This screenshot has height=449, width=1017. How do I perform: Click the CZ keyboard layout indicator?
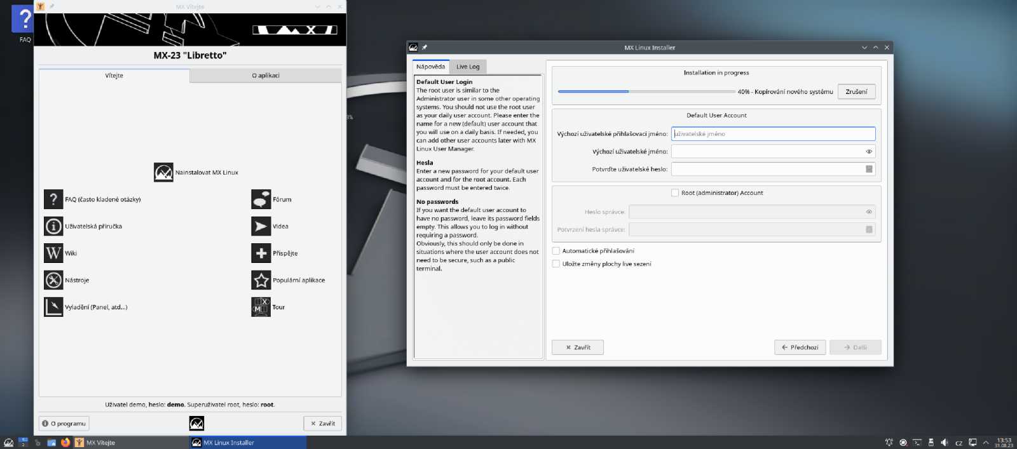pos(959,443)
